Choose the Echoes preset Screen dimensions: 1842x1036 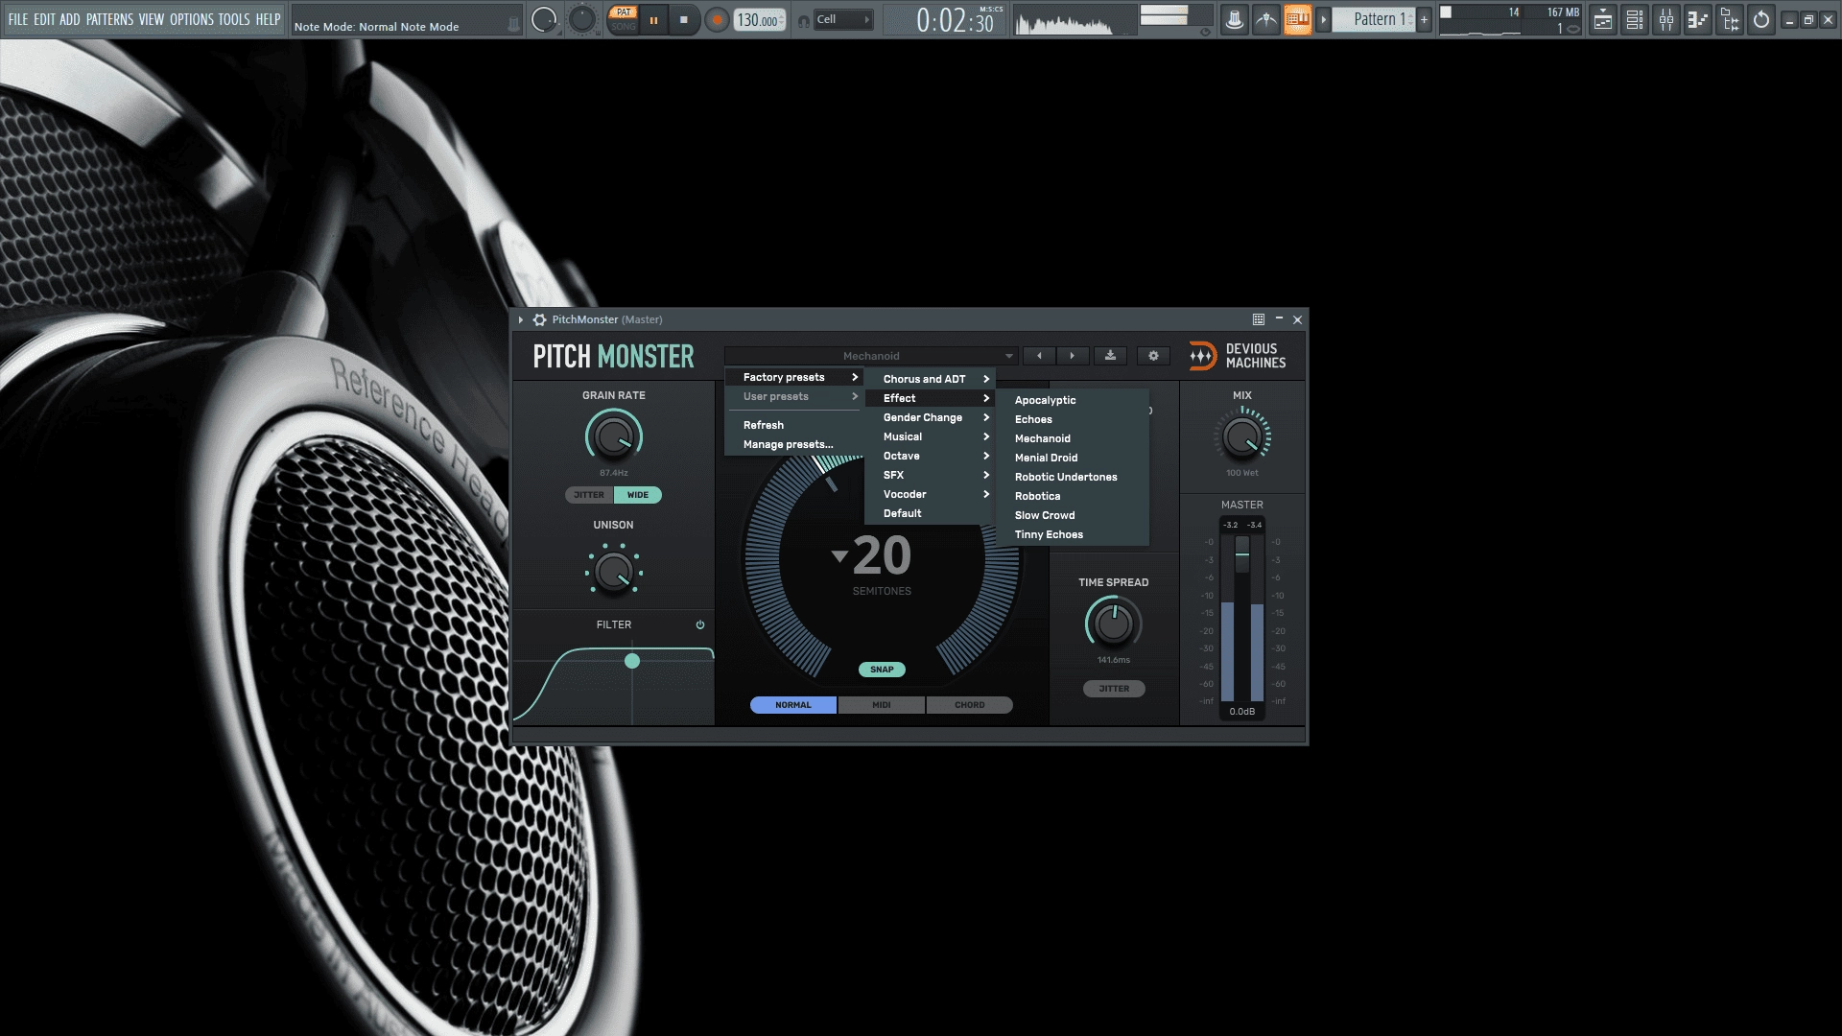tap(1074, 420)
